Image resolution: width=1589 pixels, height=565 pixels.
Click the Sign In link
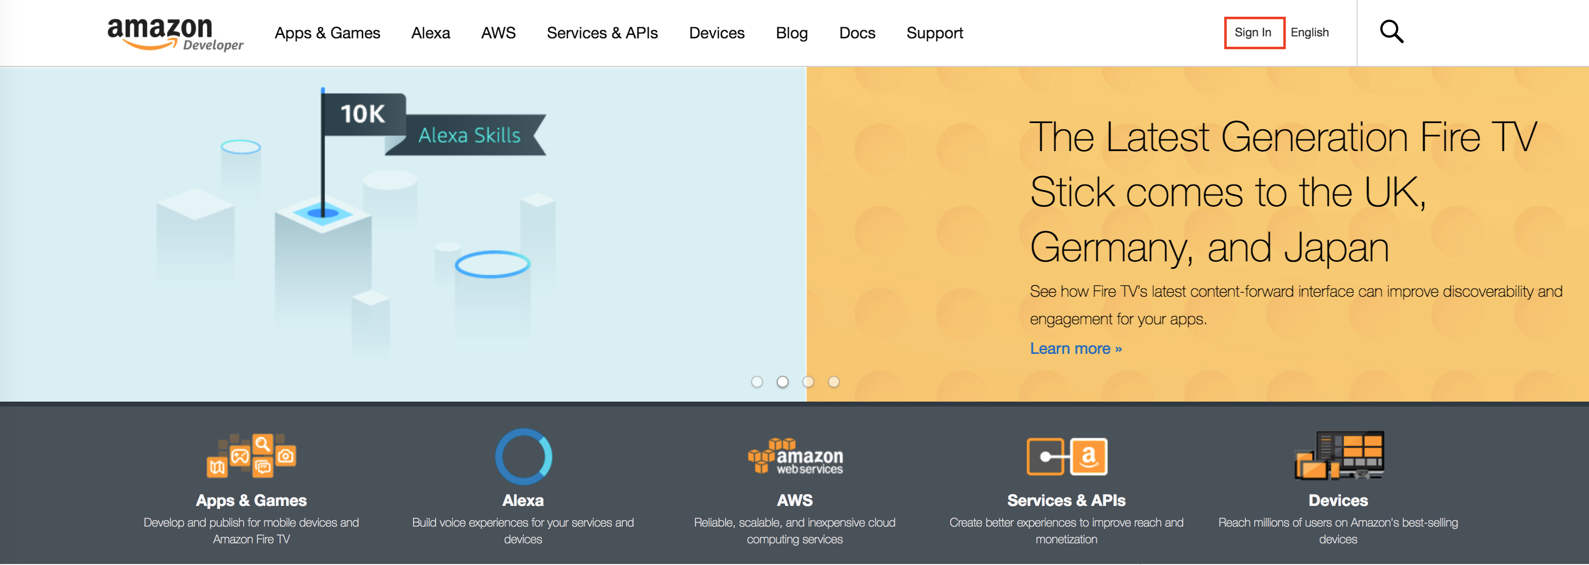[1253, 32]
